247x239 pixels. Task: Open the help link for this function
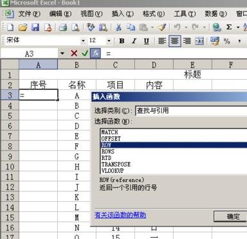point(120,215)
